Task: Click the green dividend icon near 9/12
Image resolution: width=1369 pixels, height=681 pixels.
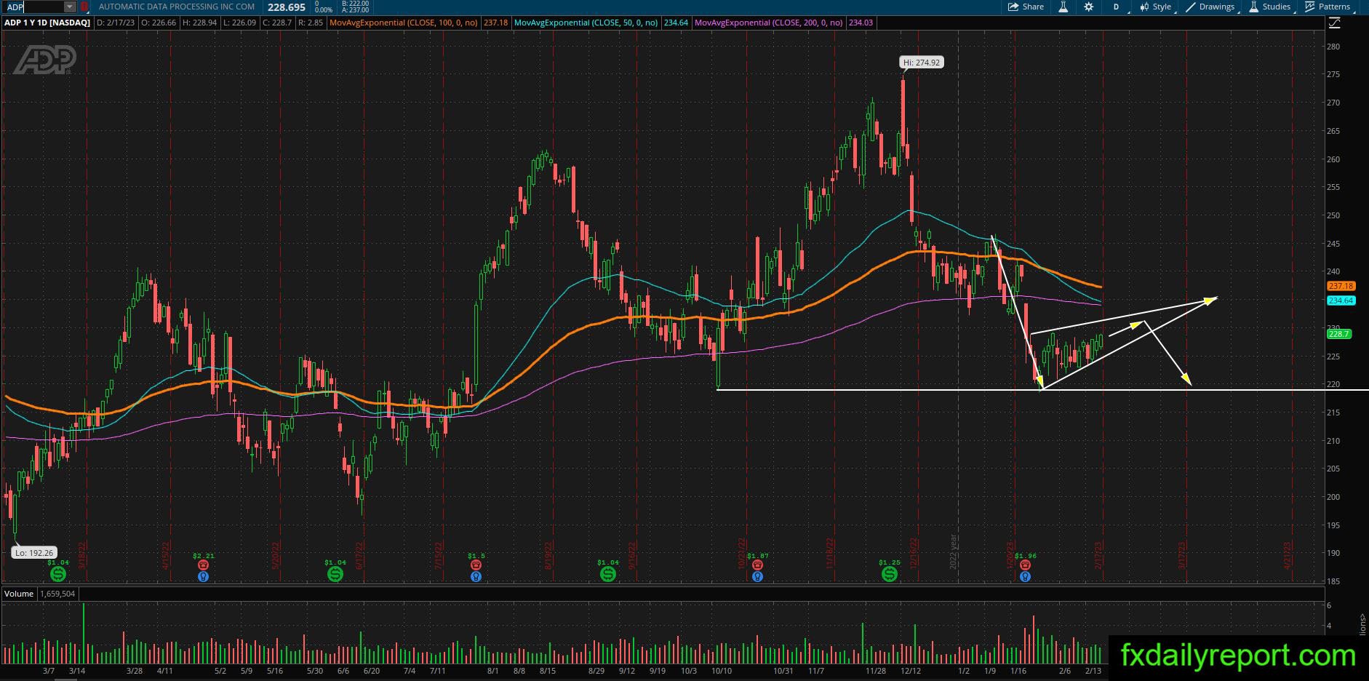Action: [x=608, y=574]
